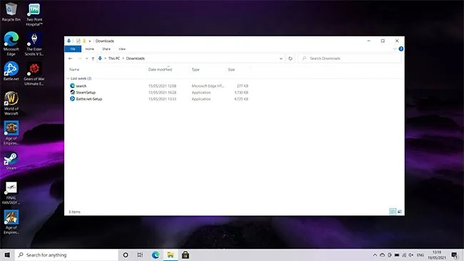Viewport: 464px width, 261px height.
Task: Click Downloads in the address path
Action: click(x=136, y=58)
